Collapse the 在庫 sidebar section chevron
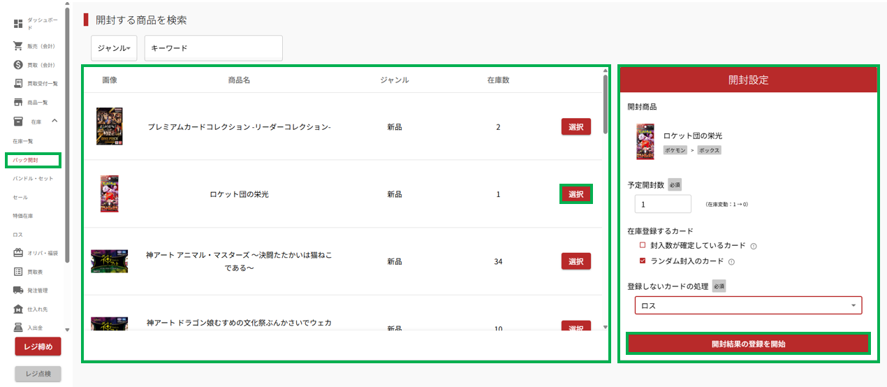The height and width of the screenshot is (387, 887). click(54, 122)
